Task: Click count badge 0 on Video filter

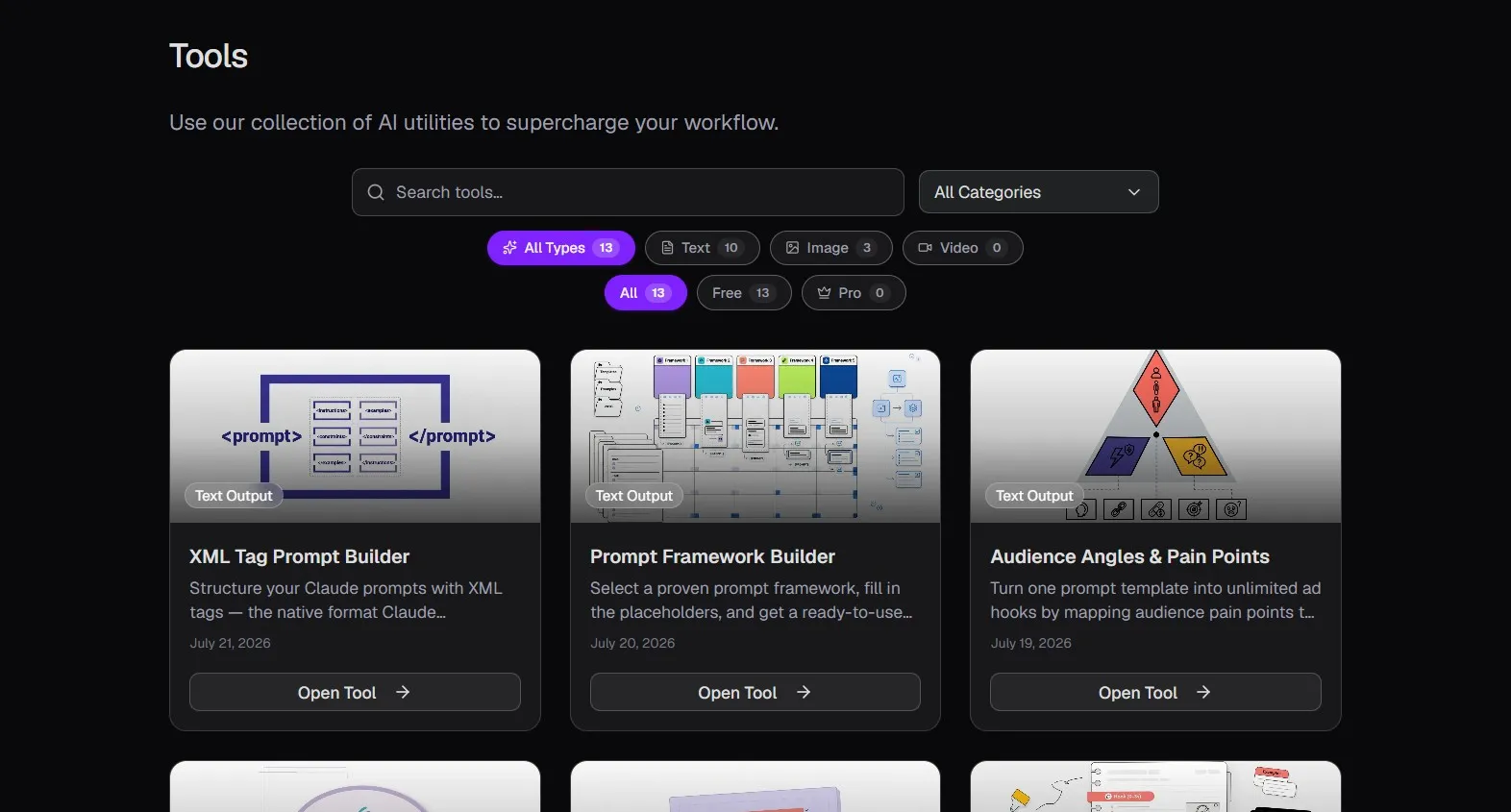Action: (x=997, y=248)
